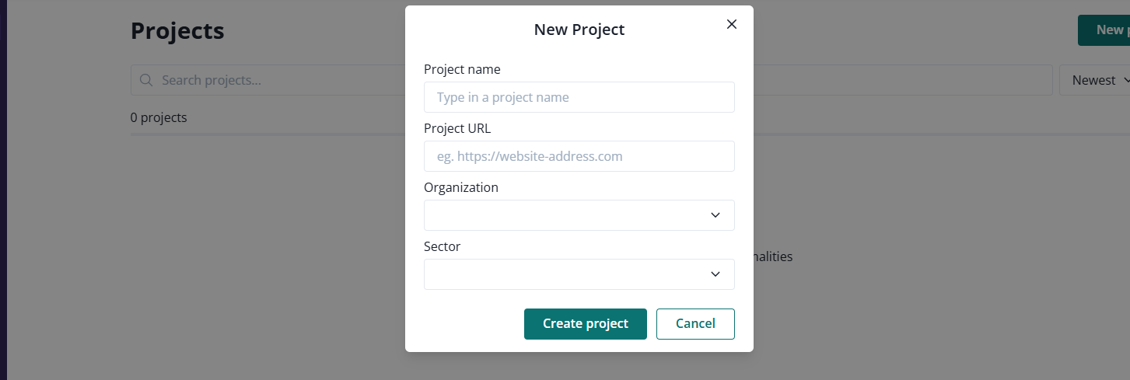Image resolution: width=1130 pixels, height=380 pixels.
Task: Click the Sector field chevron arrow
Action: 715,274
